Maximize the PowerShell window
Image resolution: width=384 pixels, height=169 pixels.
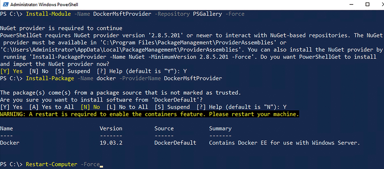(x=367, y=4)
